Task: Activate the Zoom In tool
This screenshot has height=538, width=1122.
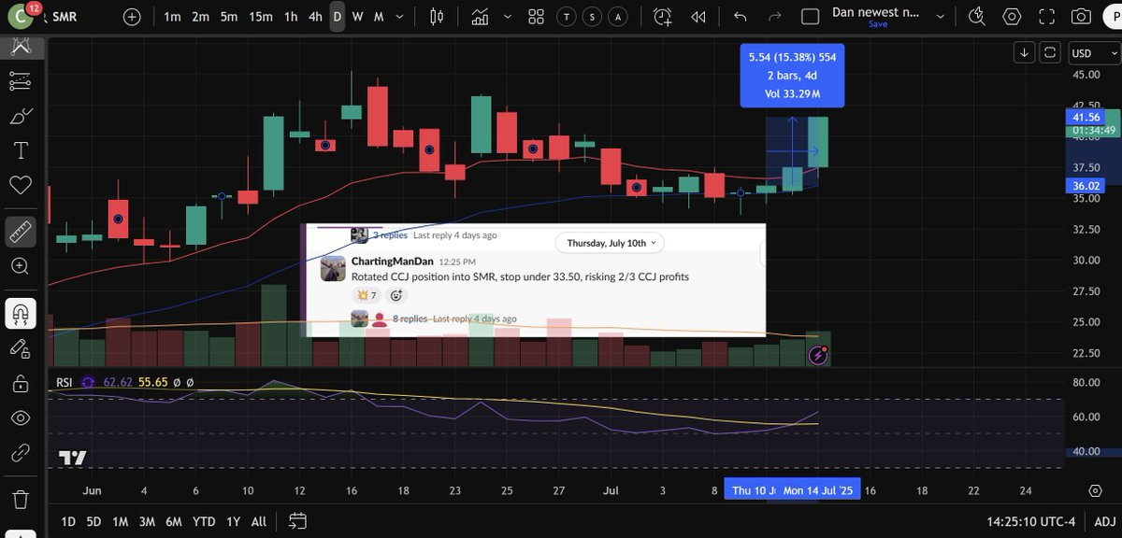Action: click(21, 266)
